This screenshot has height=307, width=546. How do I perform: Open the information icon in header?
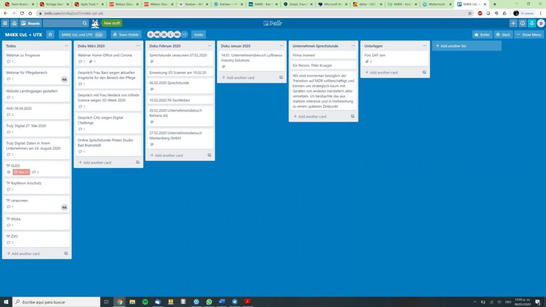(522, 23)
